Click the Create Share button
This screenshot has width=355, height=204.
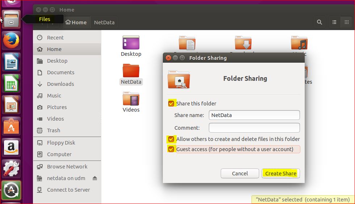(280, 173)
